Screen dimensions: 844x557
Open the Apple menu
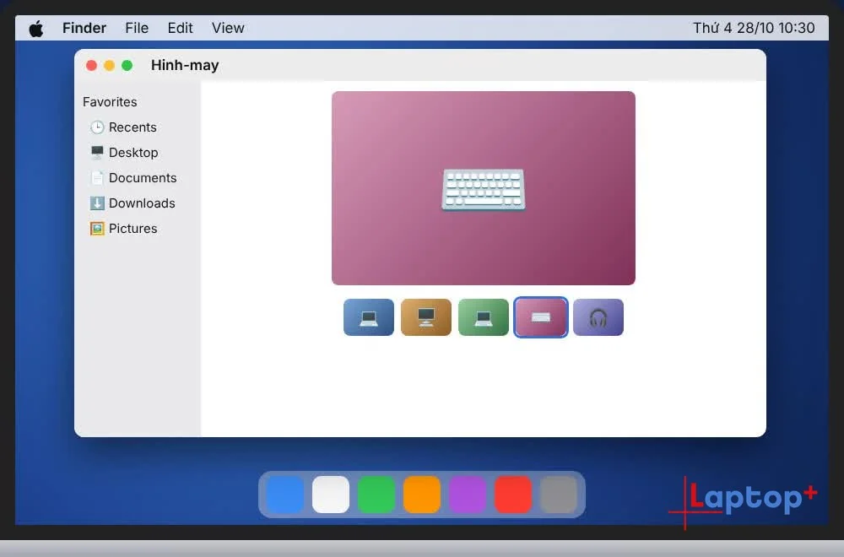coord(36,28)
